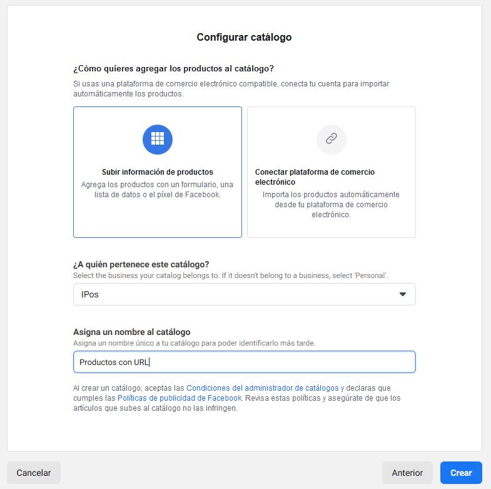Click the gray chain link icon
The image size is (491, 489).
click(332, 140)
